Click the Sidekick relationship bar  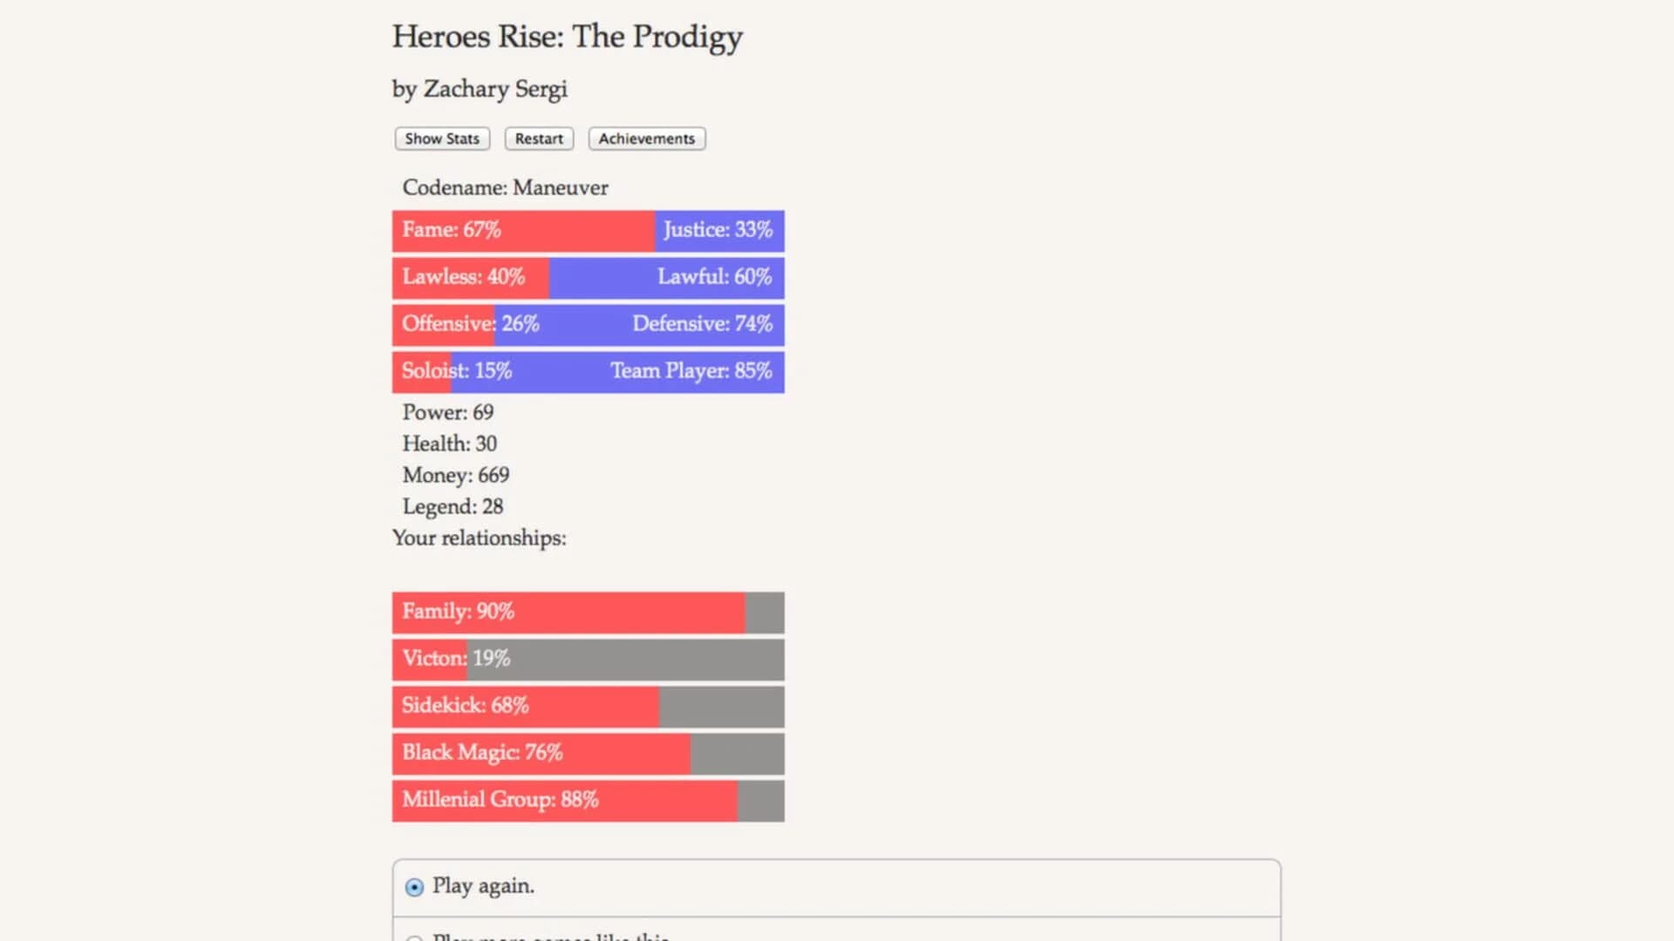(x=588, y=707)
